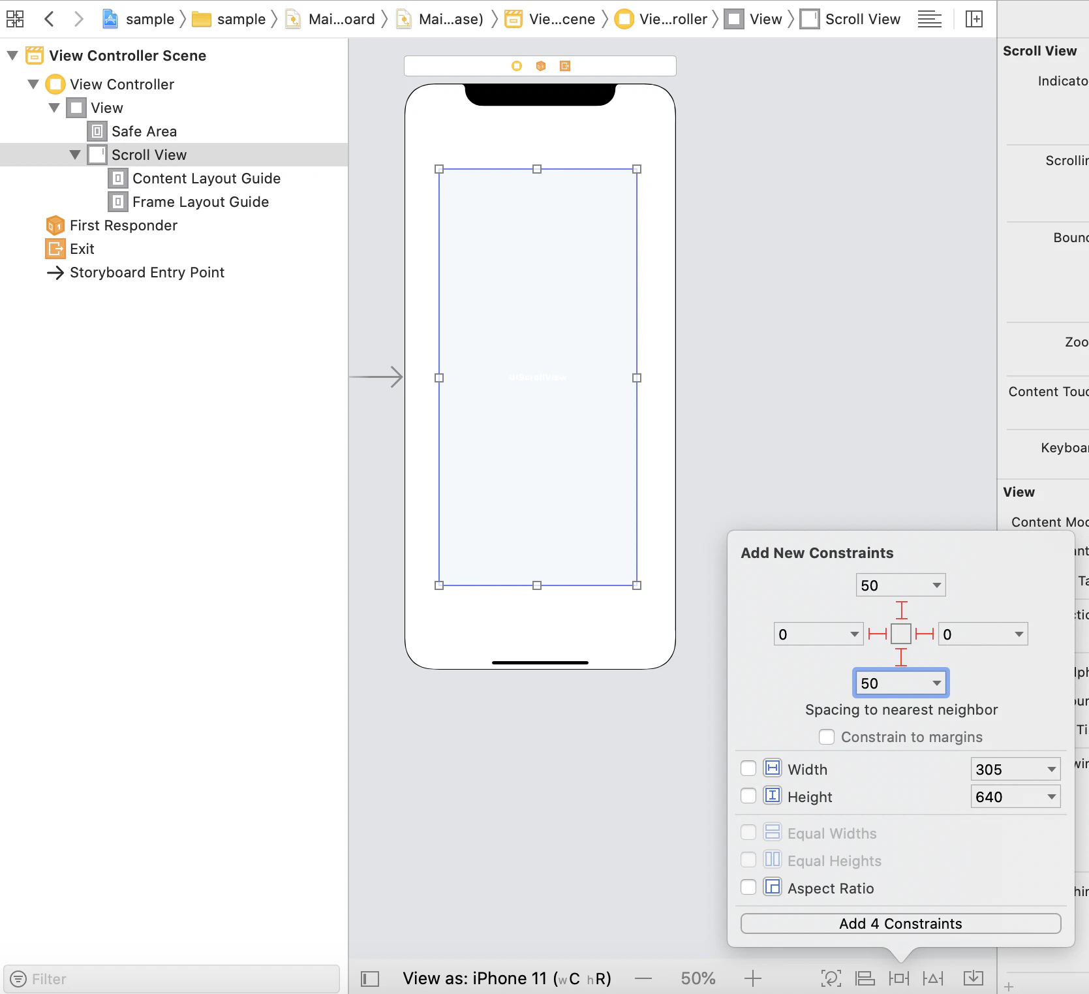The width and height of the screenshot is (1089, 994).
Task: Go back with the left chevron
Action: click(49, 19)
